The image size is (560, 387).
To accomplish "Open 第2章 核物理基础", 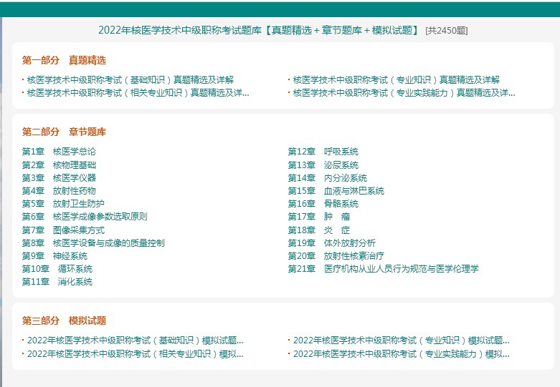I will (x=59, y=165).
